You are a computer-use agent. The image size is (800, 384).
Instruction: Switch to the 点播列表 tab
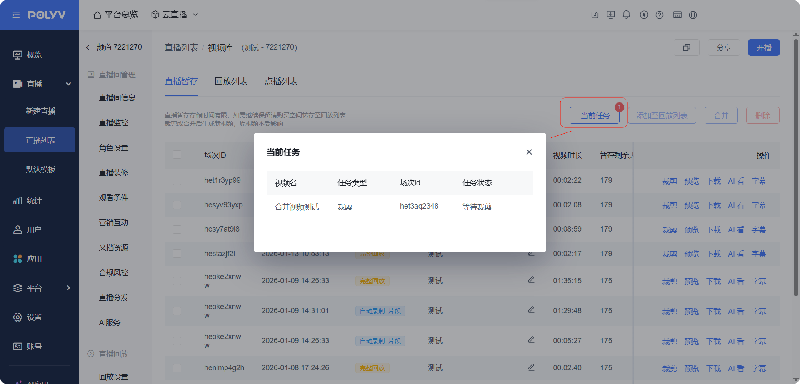[x=281, y=82]
